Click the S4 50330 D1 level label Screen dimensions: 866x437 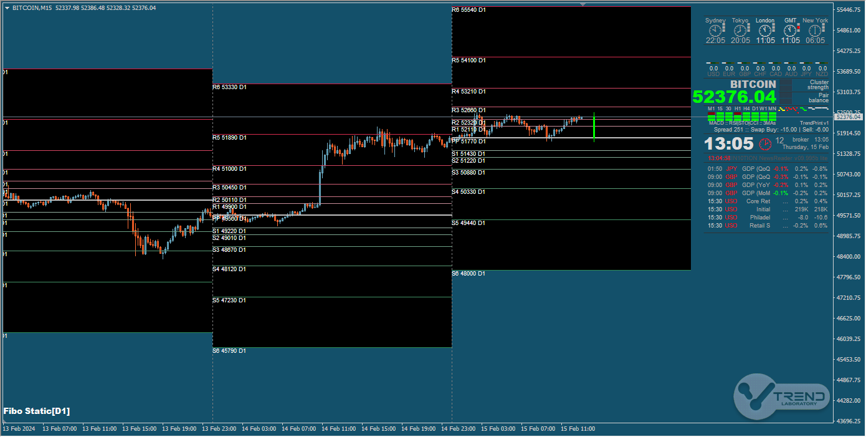(469, 192)
